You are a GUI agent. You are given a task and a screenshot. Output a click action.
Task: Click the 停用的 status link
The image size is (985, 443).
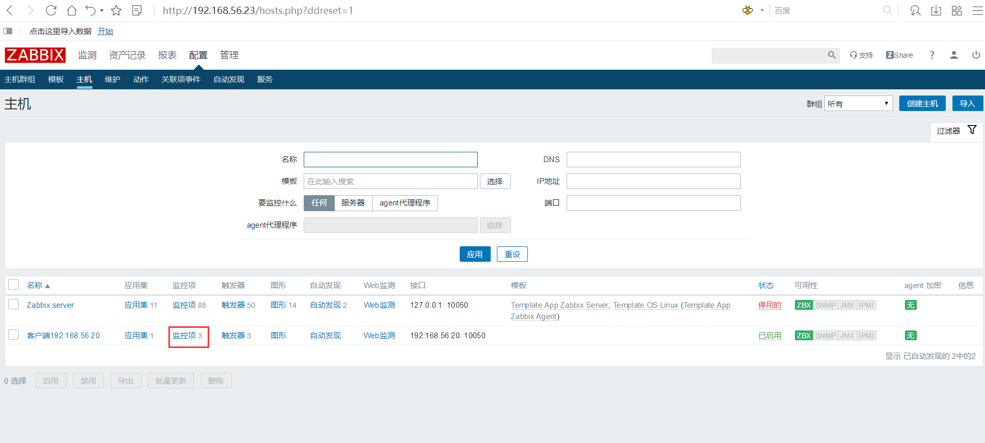(770, 305)
